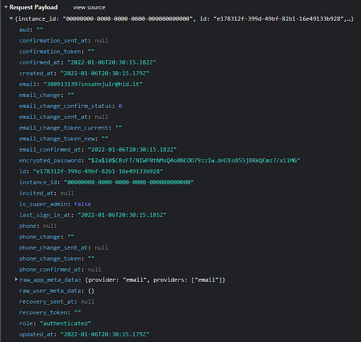Select the confirmed_at timestamp value
361x342 pixels.
112,62
